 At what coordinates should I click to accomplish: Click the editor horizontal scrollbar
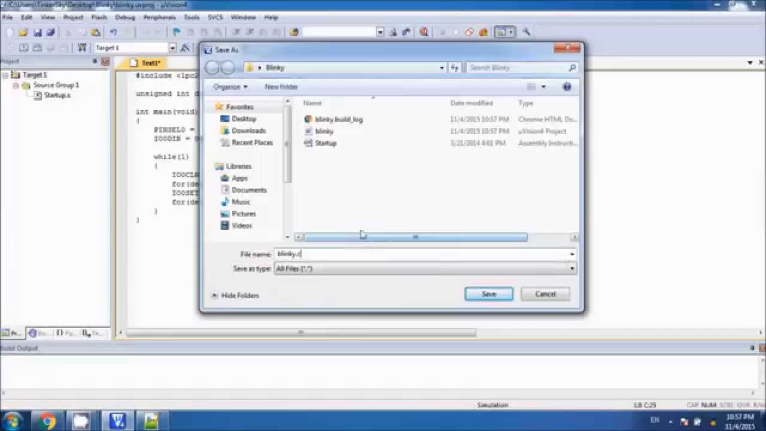pyautogui.click(x=301, y=332)
